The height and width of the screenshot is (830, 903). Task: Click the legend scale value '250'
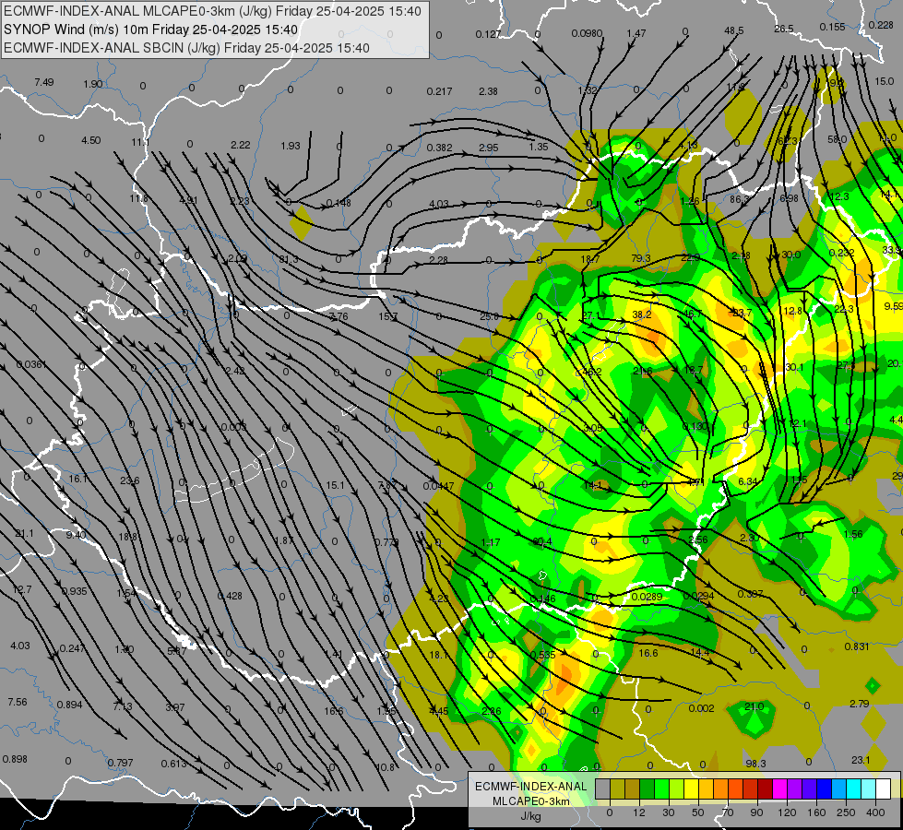pyautogui.click(x=846, y=812)
